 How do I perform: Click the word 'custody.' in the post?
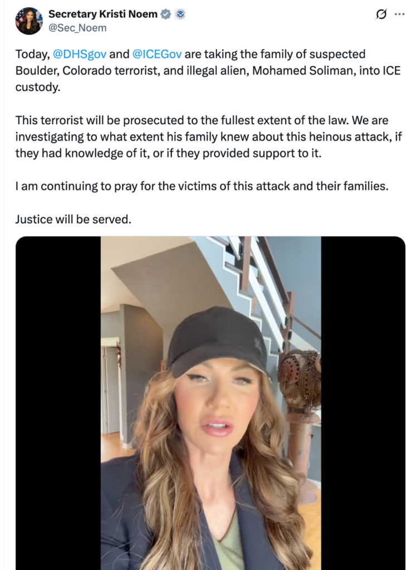[x=38, y=87]
